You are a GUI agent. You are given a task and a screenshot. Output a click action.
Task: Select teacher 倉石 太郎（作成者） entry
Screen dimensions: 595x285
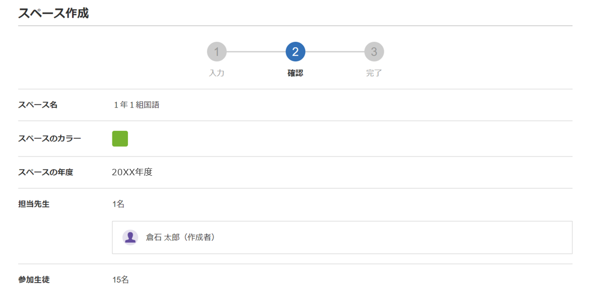[x=342, y=238]
